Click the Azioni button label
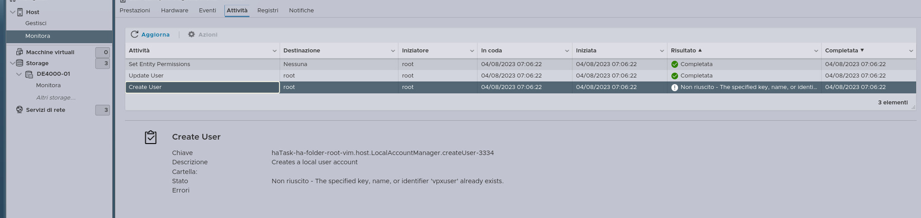 pos(208,34)
